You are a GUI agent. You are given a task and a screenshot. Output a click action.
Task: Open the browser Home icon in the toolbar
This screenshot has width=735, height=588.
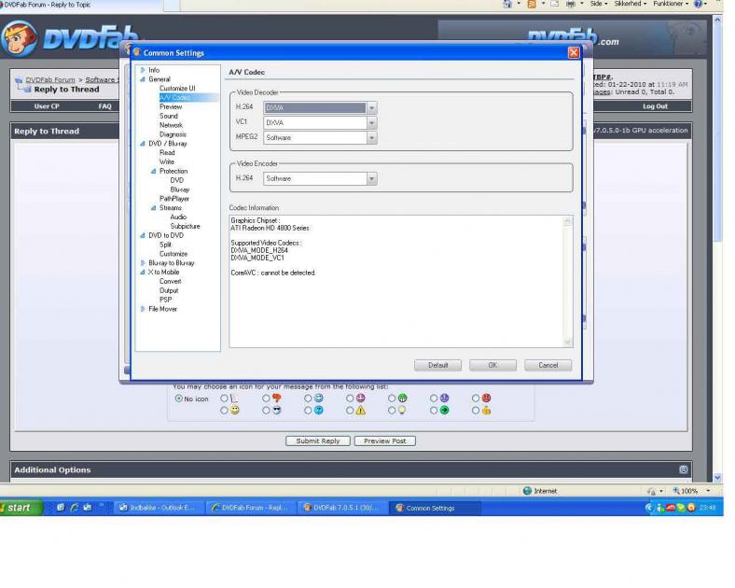tap(507, 4)
